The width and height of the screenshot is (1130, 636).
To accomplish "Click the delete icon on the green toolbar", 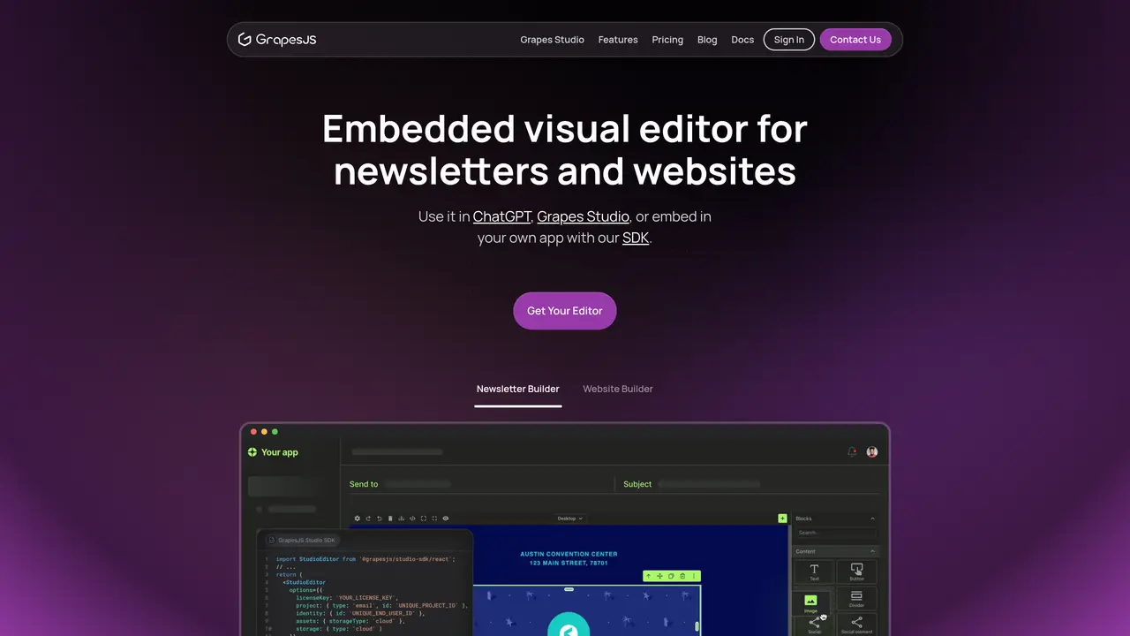I will click(x=682, y=576).
